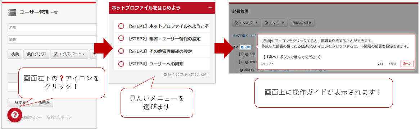Open 【STEP2】部署・ユーザー情報の設定 menu item
The width and height of the screenshot is (420, 130).
(162, 38)
